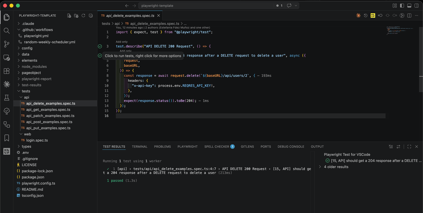Image resolution: width=423 pixels, height=213 pixels.
Task: Collapse all folders in Explorer
Action: point(91,16)
